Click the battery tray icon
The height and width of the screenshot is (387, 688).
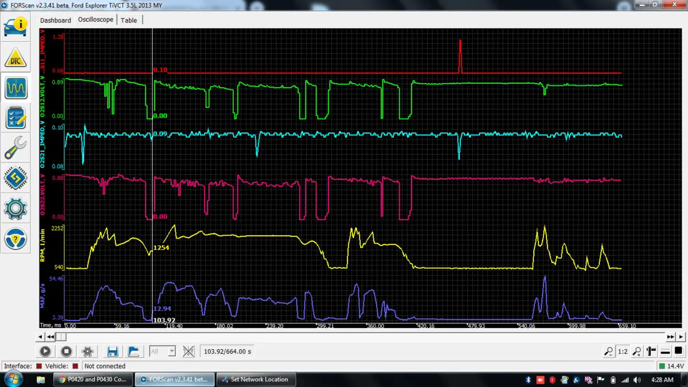tap(613, 380)
